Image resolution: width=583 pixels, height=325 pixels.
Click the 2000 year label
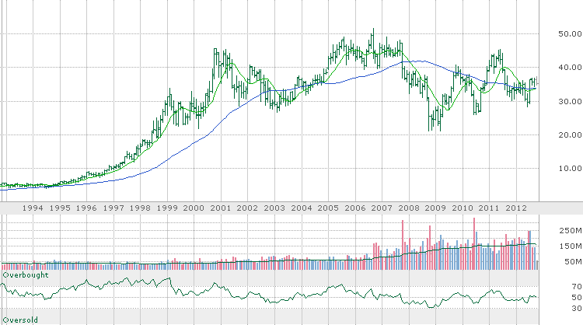pyautogui.click(x=194, y=208)
